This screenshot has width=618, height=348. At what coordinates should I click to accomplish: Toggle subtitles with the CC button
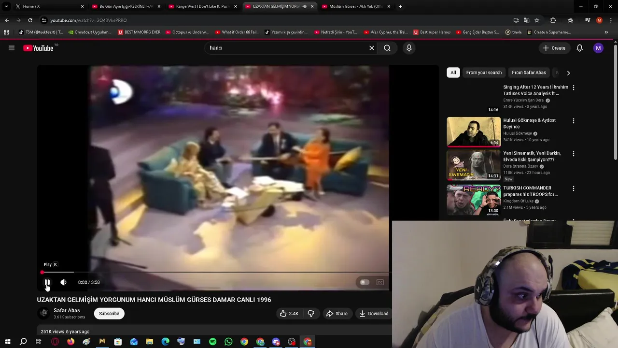(380, 282)
